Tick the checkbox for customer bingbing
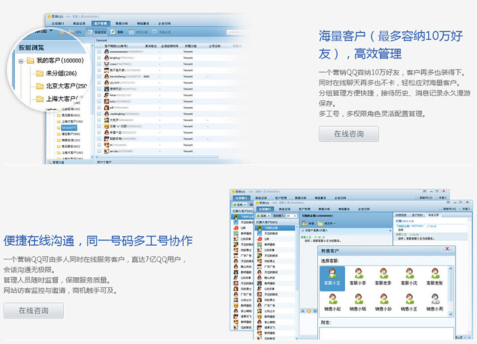 coord(99,58)
